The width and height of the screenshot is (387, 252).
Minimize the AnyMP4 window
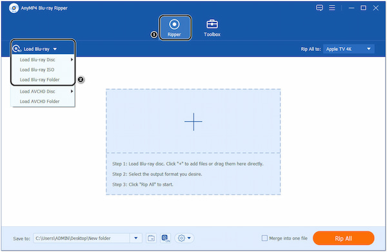point(352,8)
